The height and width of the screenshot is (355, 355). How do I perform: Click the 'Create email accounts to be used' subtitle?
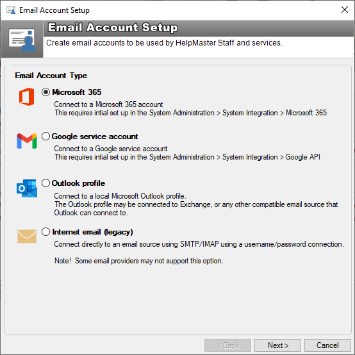coord(164,43)
